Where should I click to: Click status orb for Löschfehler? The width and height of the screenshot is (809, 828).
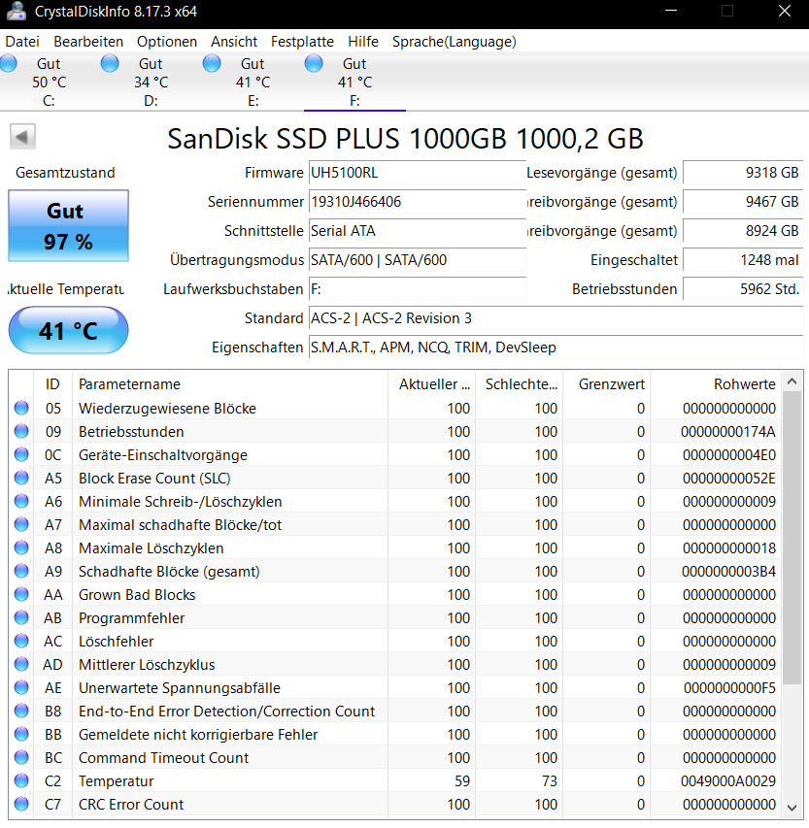tap(21, 641)
